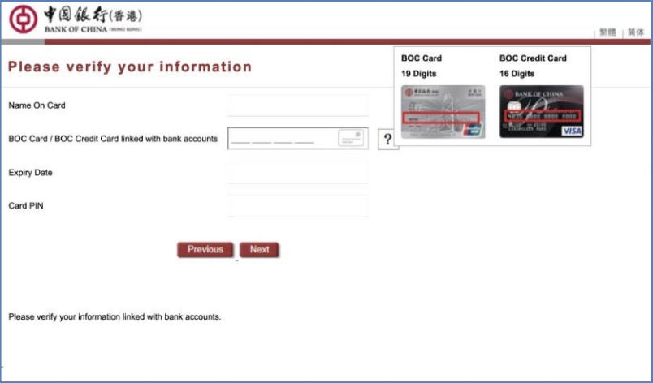This screenshot has width=653, height=383.
Task: Click the 'BOC Card / BOC Credit Card linked' label
Action: coord(113,139)
